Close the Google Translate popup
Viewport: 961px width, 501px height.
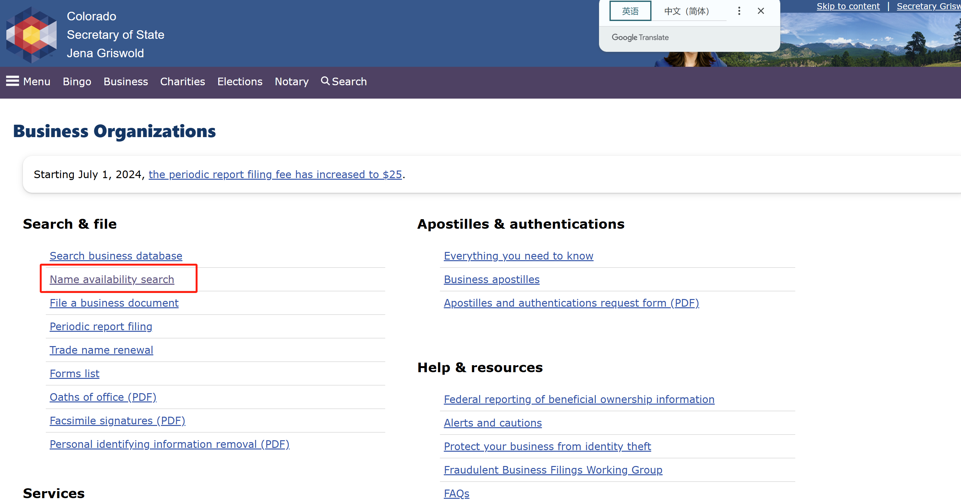(761, 11)
